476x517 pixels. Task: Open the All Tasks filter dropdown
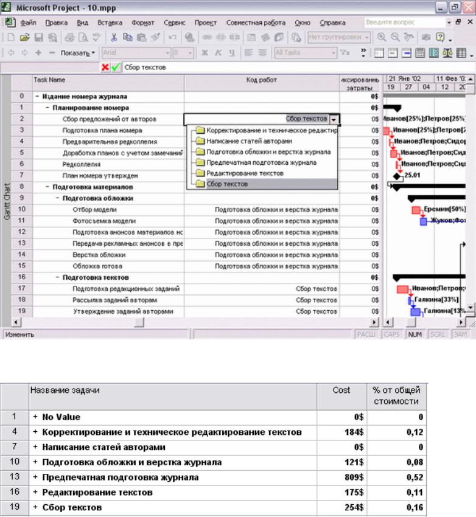(x=334, y=53)
